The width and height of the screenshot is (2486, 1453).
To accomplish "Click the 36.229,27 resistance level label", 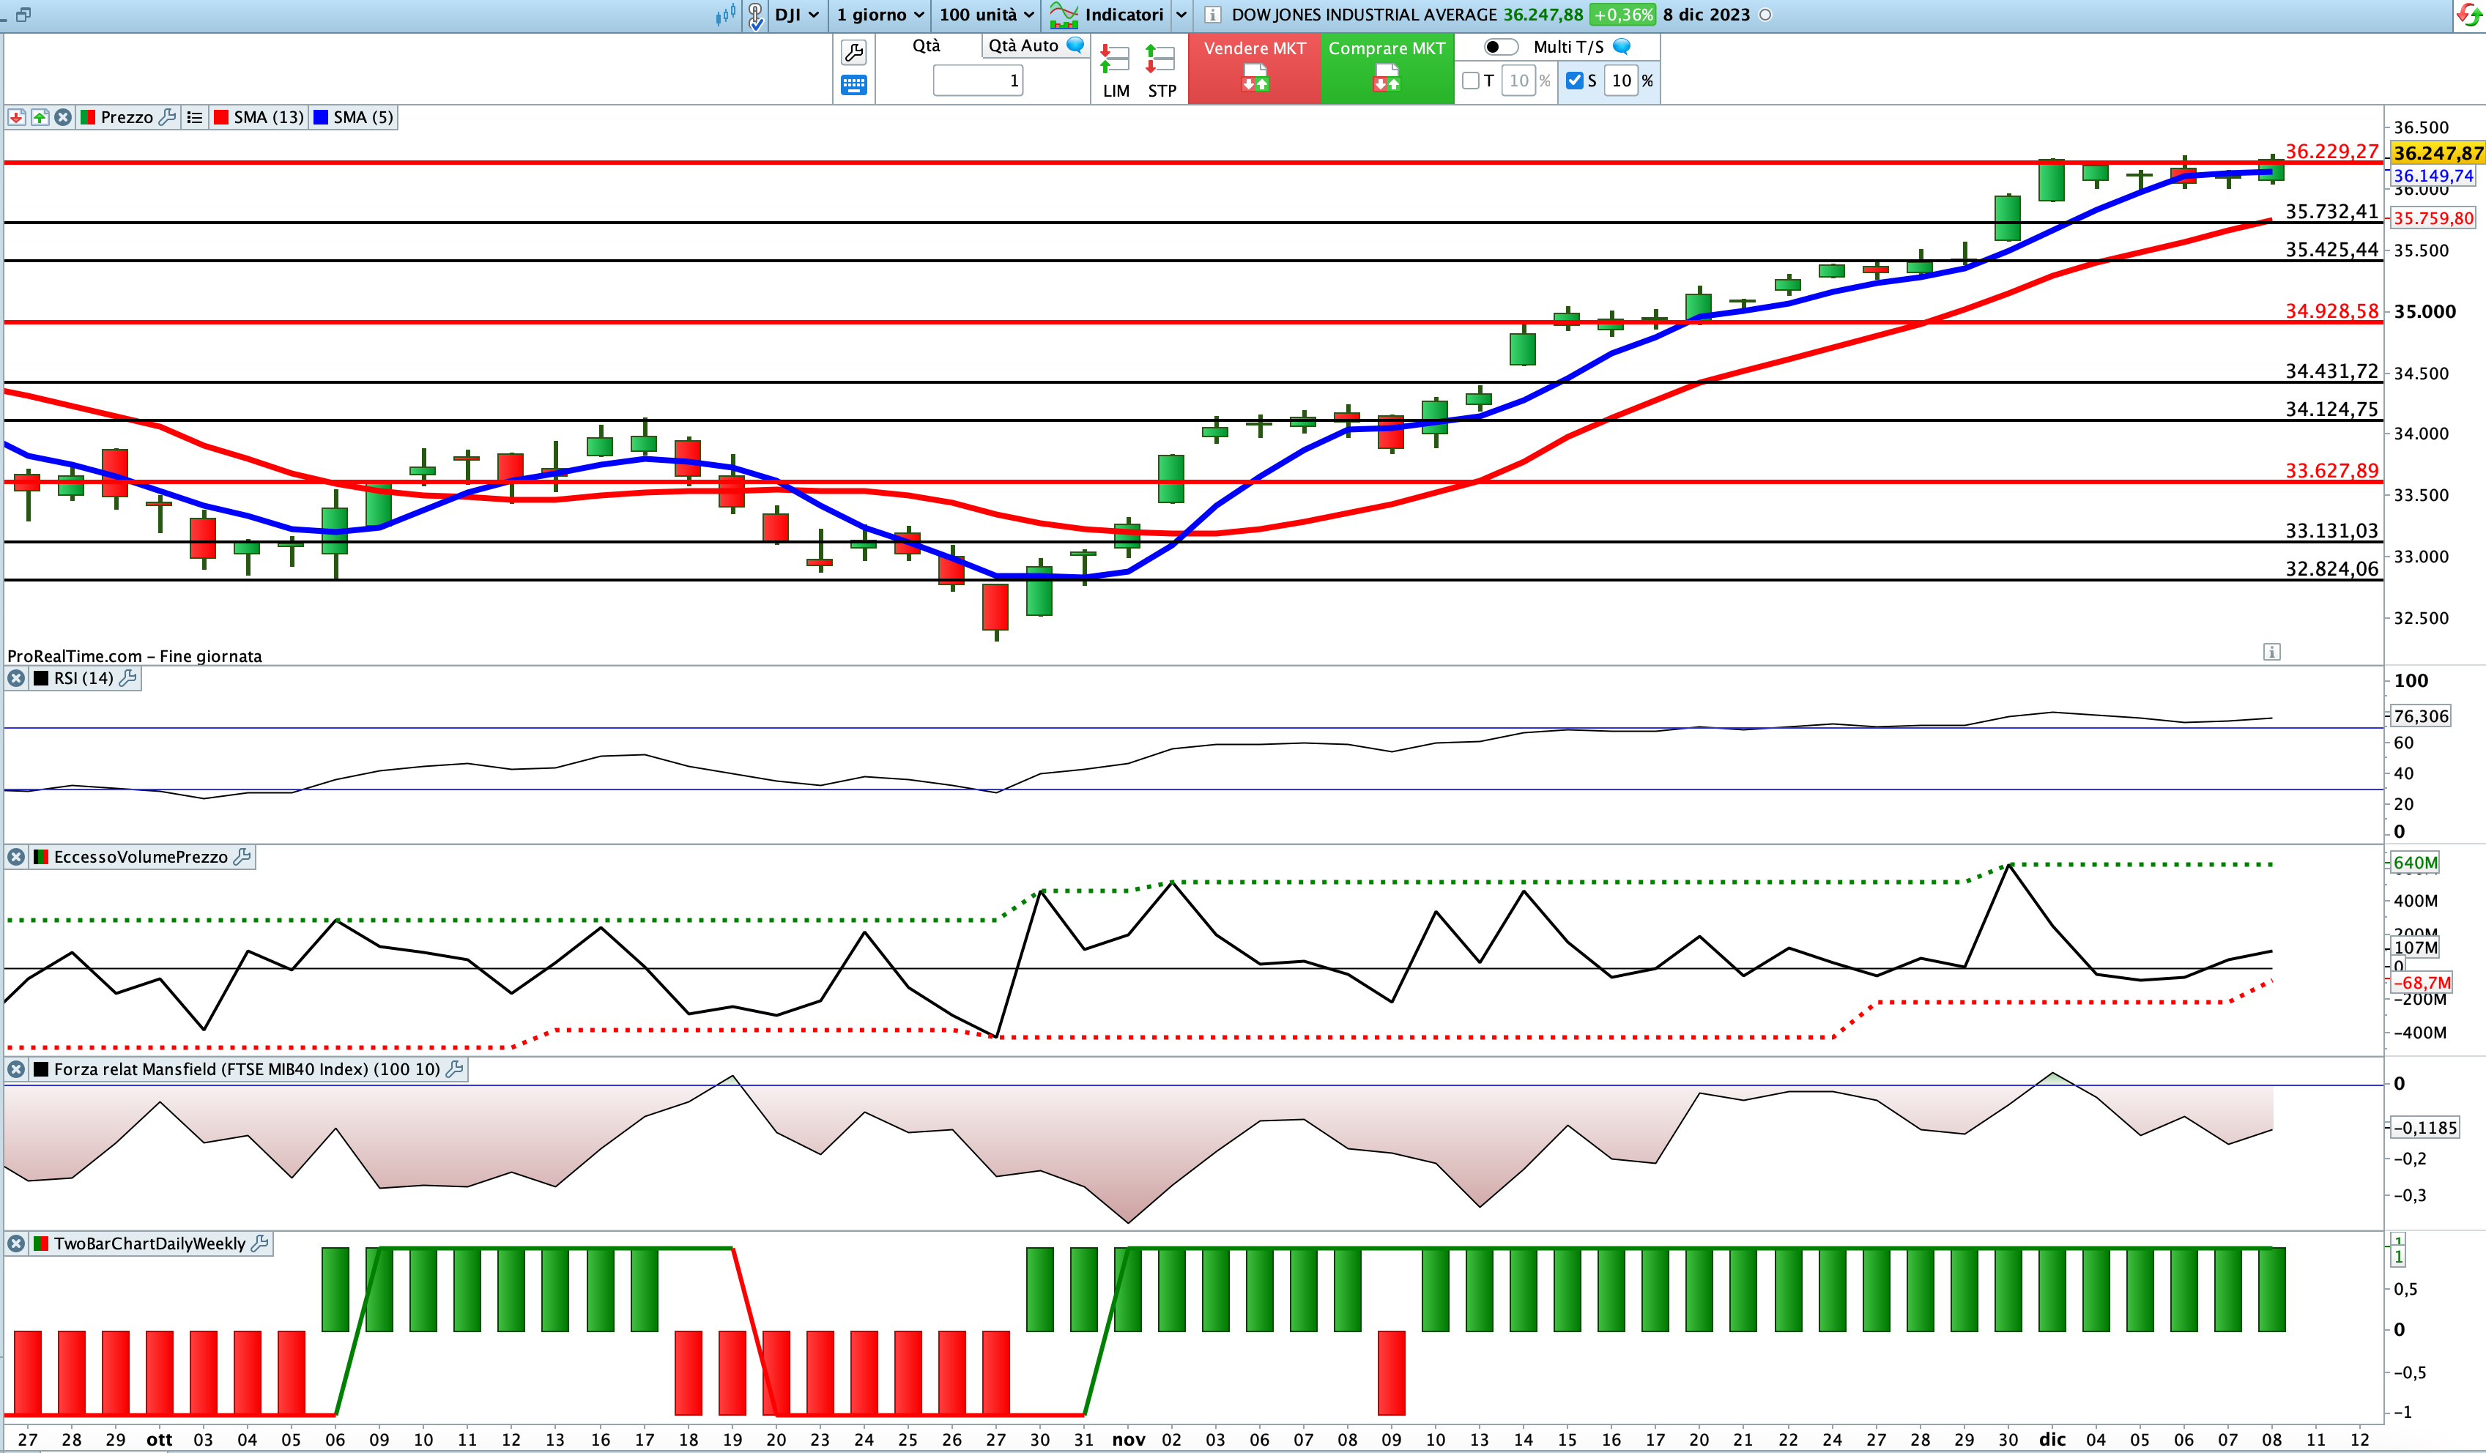I will coord(2332,151).
